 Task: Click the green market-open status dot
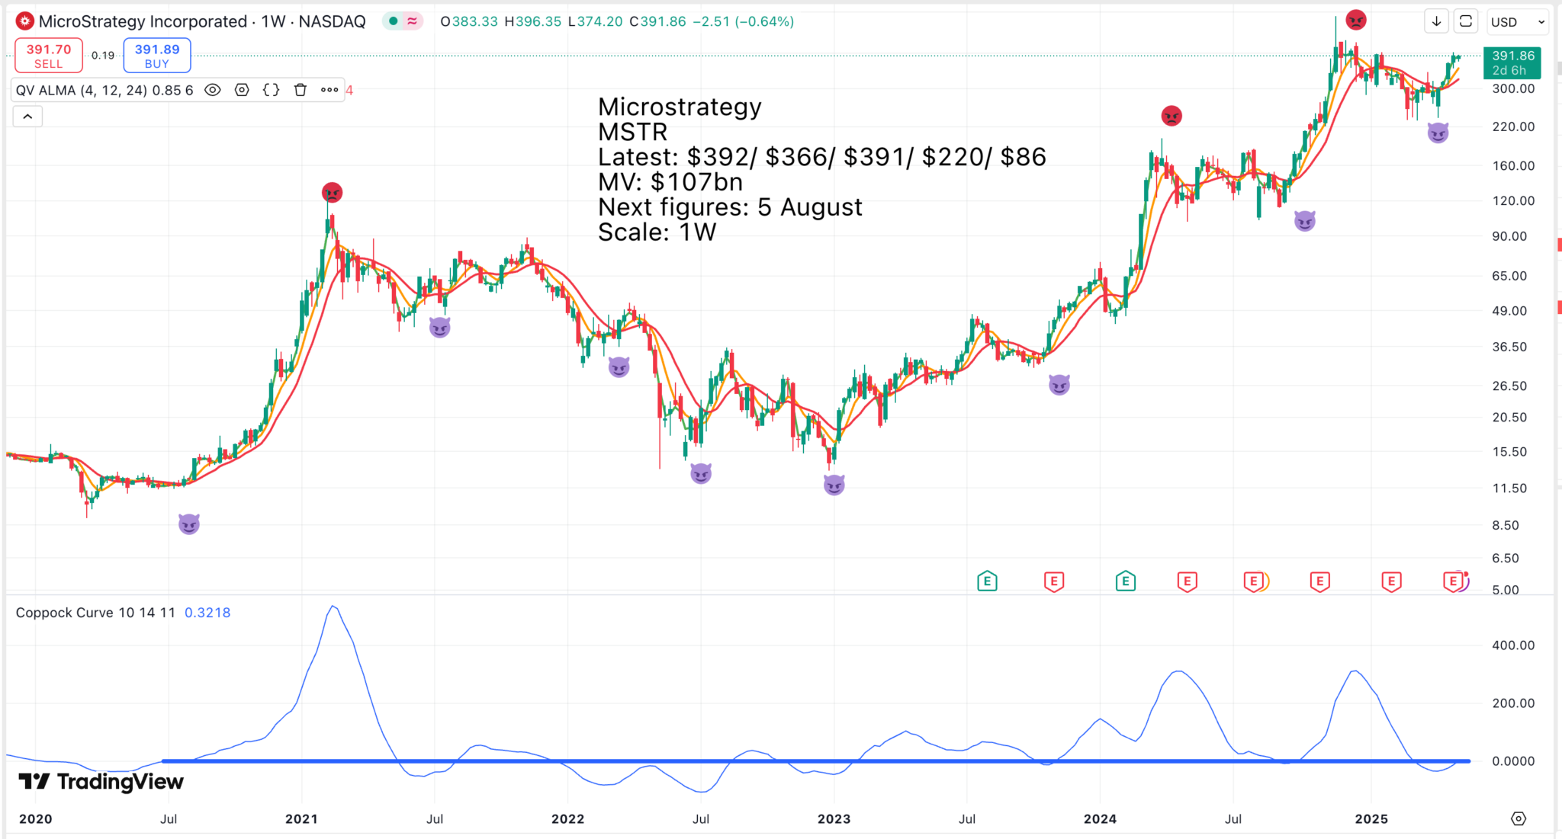(x=393, y=21)
